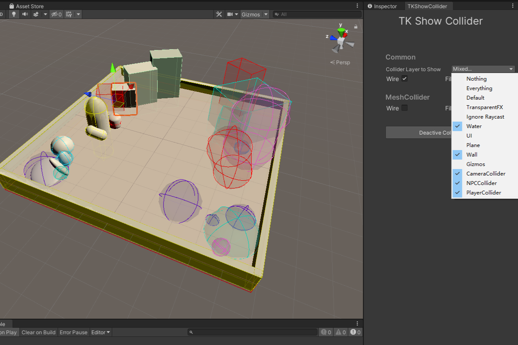Screen dimensions: 518x345
Task: Enable the MeshCollider Wire checkbox
Action: 404,108
